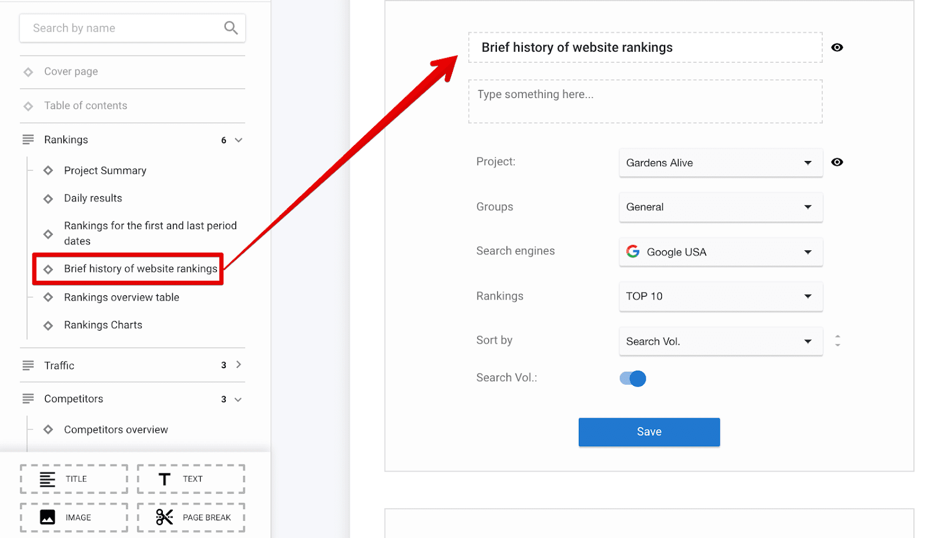The height and width of the screenshot is (538, 941).
Task: Open Competitors overview item
Action: [x=116, y=430]
